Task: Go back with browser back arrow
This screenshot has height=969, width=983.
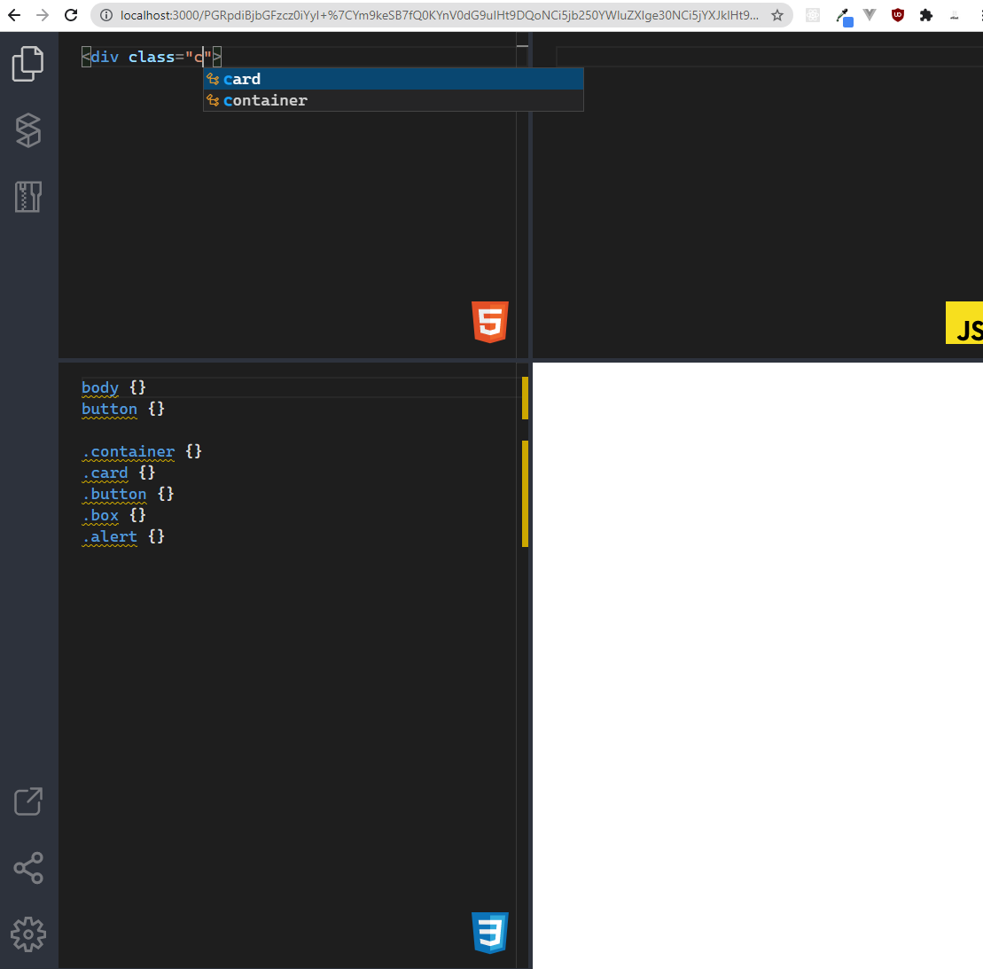Action: point(14,15)
